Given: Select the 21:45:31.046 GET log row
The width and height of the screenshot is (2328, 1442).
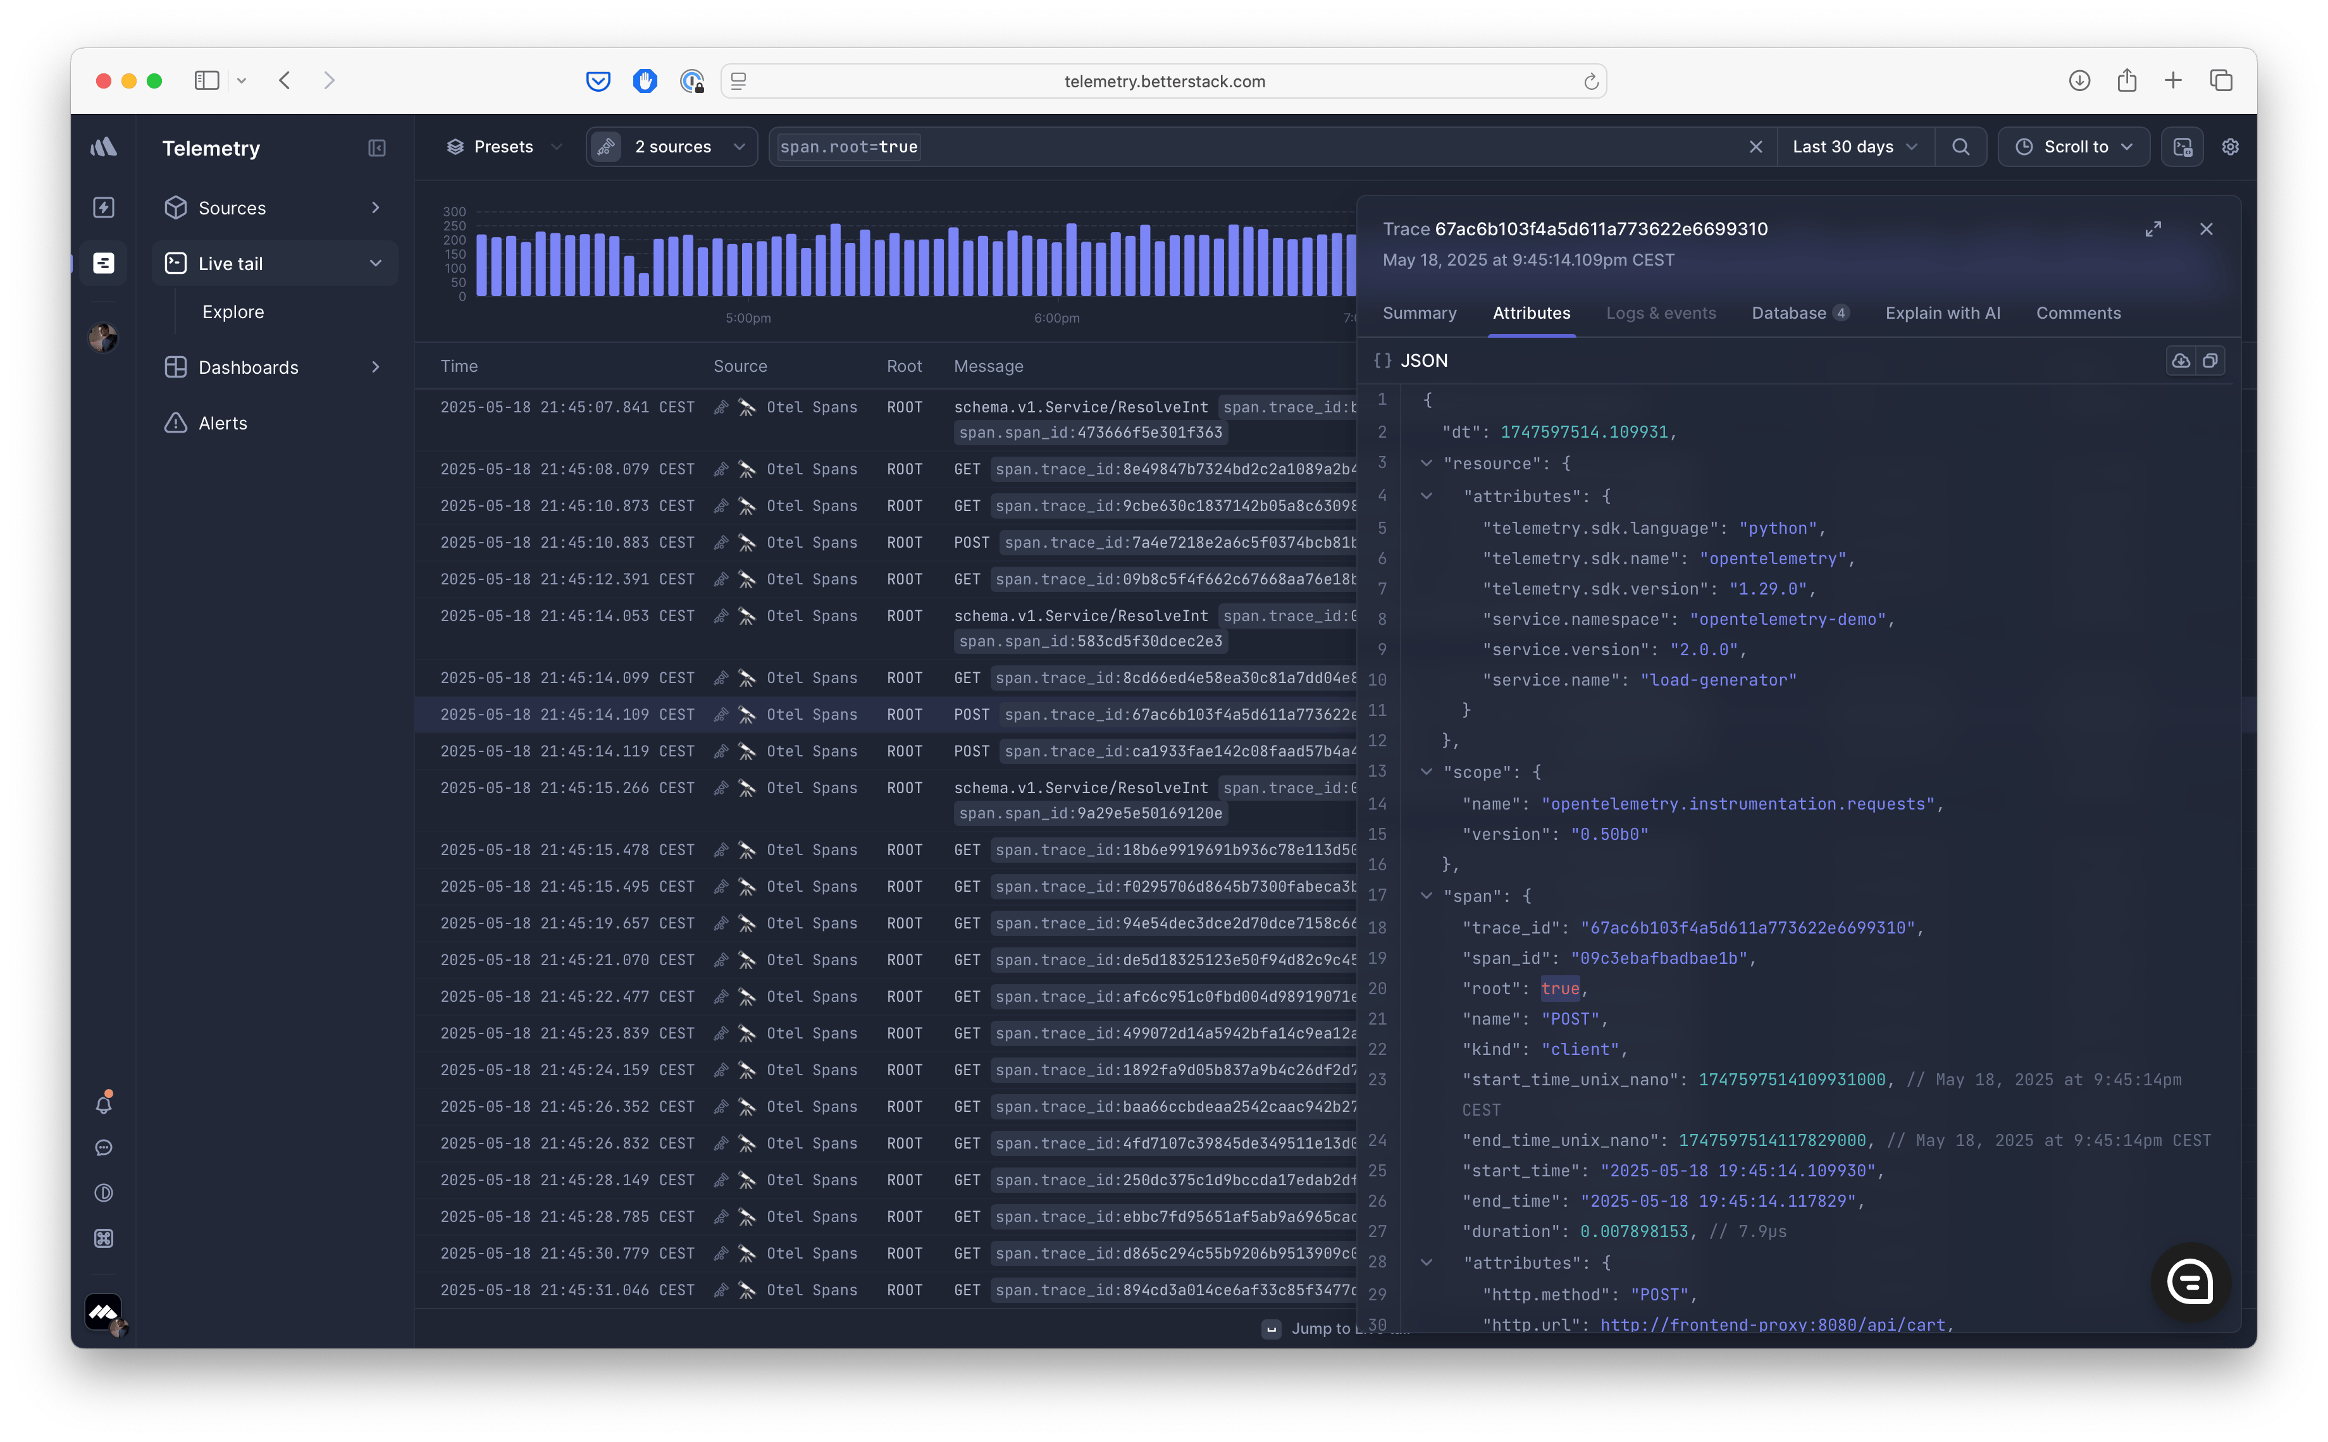Looking at the screenshot, I should tap(886, 1290).
